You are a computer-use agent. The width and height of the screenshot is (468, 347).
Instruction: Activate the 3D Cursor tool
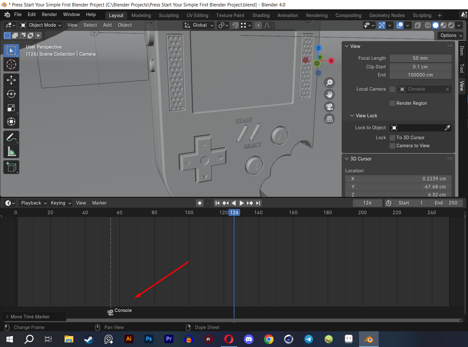tap(11, 64)
